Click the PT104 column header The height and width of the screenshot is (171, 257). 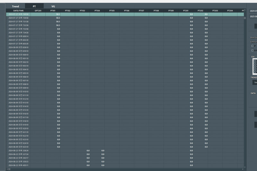point(97,11)
